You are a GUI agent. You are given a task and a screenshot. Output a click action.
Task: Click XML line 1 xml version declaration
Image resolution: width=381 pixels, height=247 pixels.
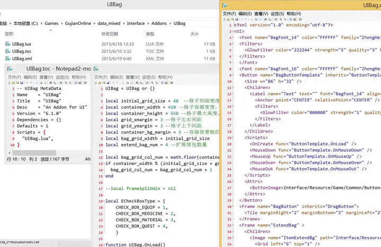coord(283,25)
